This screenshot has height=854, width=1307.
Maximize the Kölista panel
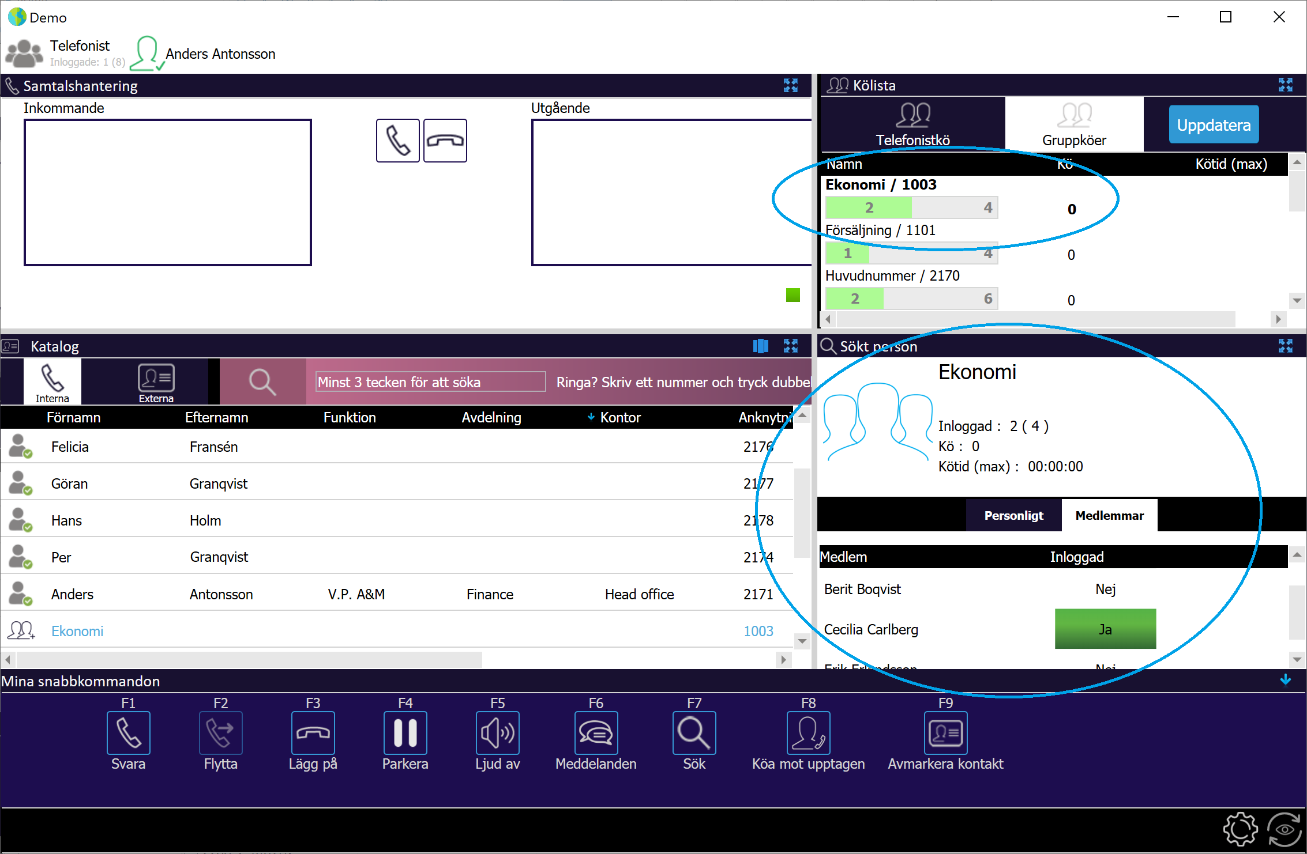(x=1286, y=85)
